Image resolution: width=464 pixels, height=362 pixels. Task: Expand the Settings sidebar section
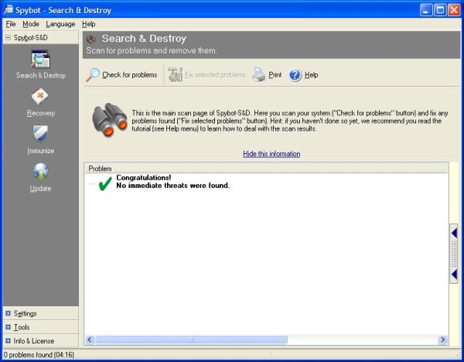coord(8,313)
